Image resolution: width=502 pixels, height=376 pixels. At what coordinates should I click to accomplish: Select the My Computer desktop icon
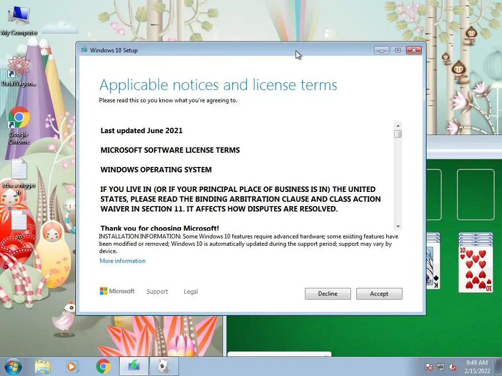pyautogui.click(x=19, y=21)
